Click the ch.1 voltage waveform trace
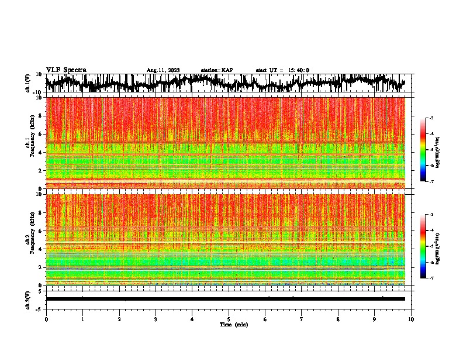Image resolution: width=463 pixels, height=358 pixels. (x=225, y=83)
